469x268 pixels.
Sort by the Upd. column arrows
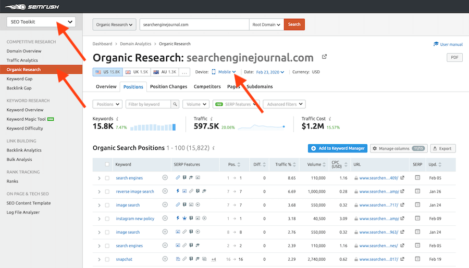click(440, 164)
